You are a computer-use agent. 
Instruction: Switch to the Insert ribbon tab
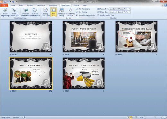(x=21, y=5)
